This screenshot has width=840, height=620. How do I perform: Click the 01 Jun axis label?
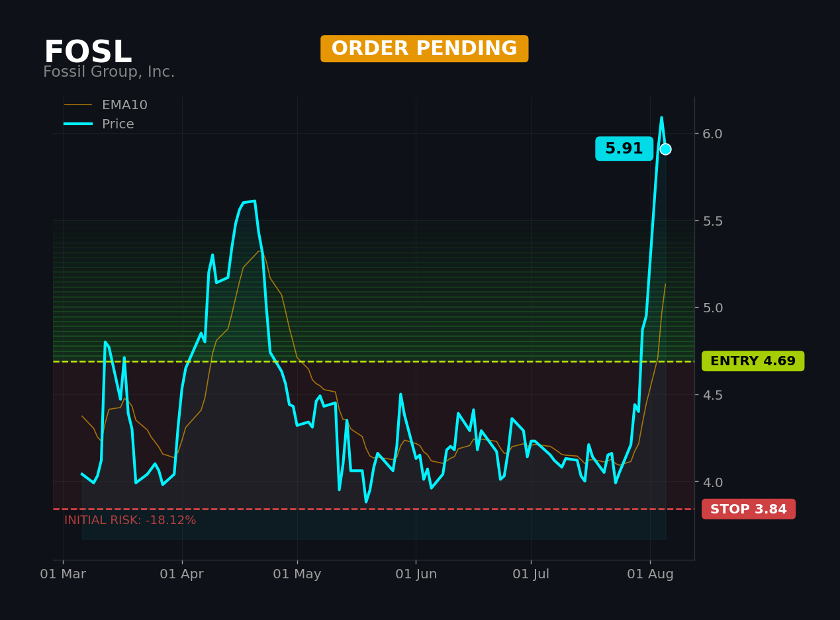click(416, 574)
